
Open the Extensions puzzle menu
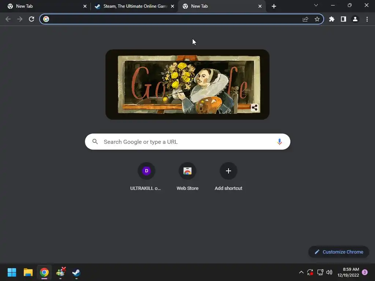332,19
